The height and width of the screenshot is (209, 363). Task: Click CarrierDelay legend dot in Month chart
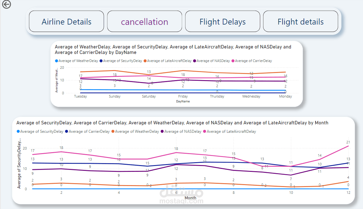(x=67, y=131)
